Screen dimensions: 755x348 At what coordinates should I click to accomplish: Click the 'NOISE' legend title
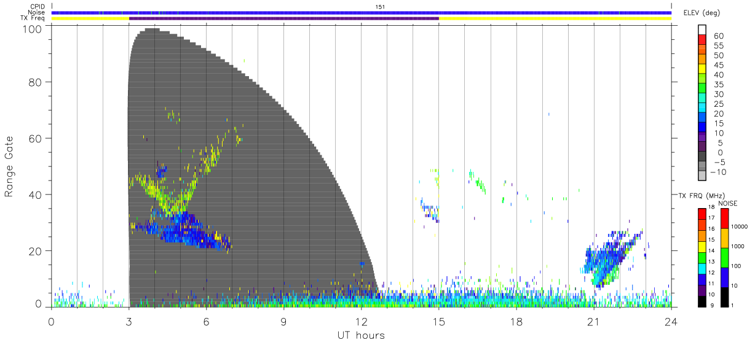[x=728, y=203]
